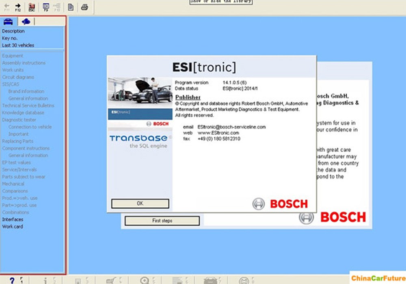This screenshot has height=284, width=406.
Task: Select Work units entry
Action: (x=13, y=70)
